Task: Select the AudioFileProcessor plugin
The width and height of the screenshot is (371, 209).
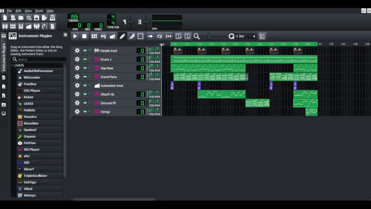Action: (x=40, y=71)
